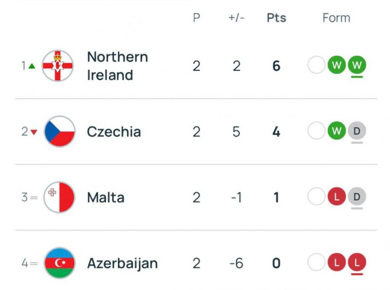Click Czechia's grey D form badge
Screen dimensions: 390x290
357,131
